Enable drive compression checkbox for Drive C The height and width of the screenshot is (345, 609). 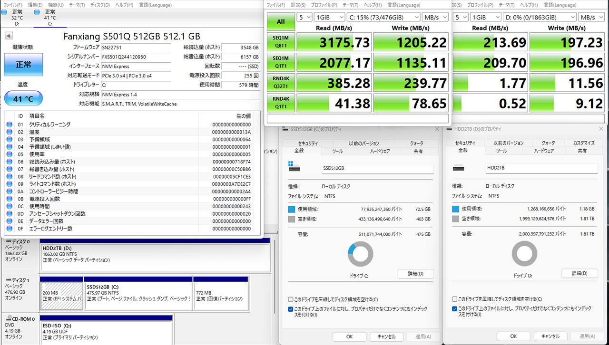point(291,299)
